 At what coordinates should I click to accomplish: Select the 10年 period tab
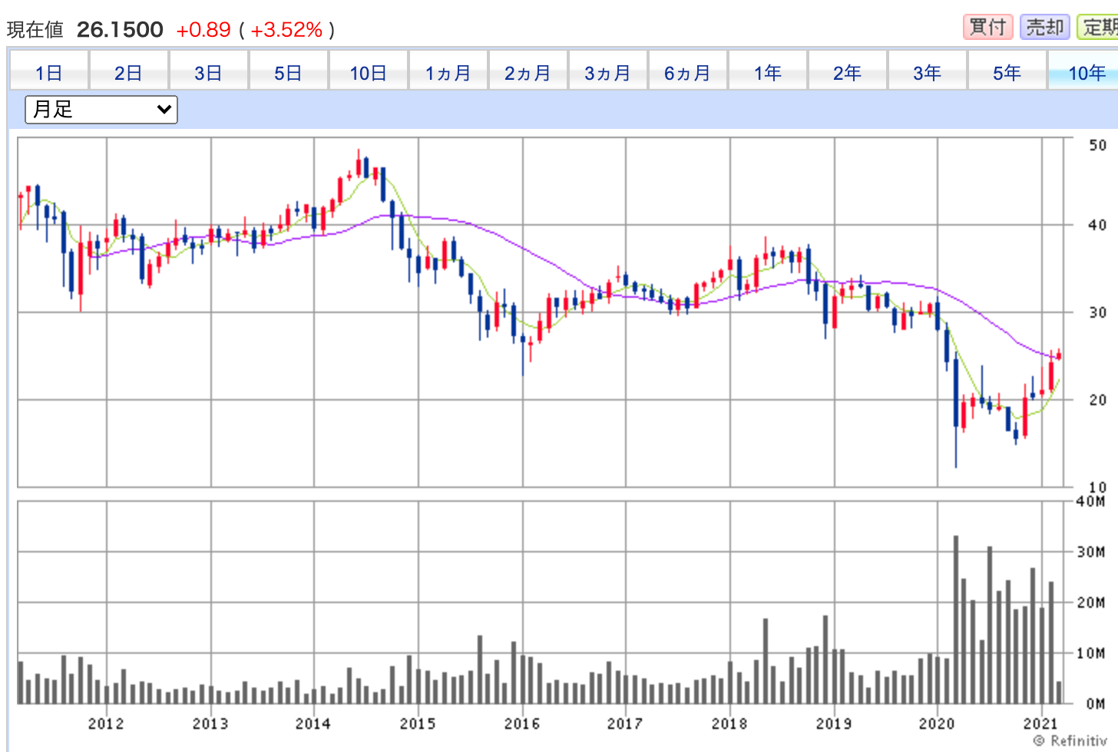click(1086, 73)
